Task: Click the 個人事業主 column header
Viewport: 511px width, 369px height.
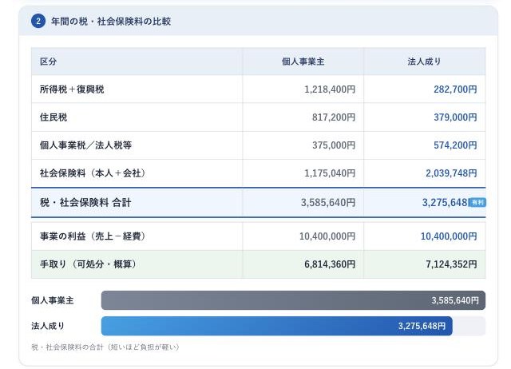Action: pyautogui.click(x=303, y=61)
